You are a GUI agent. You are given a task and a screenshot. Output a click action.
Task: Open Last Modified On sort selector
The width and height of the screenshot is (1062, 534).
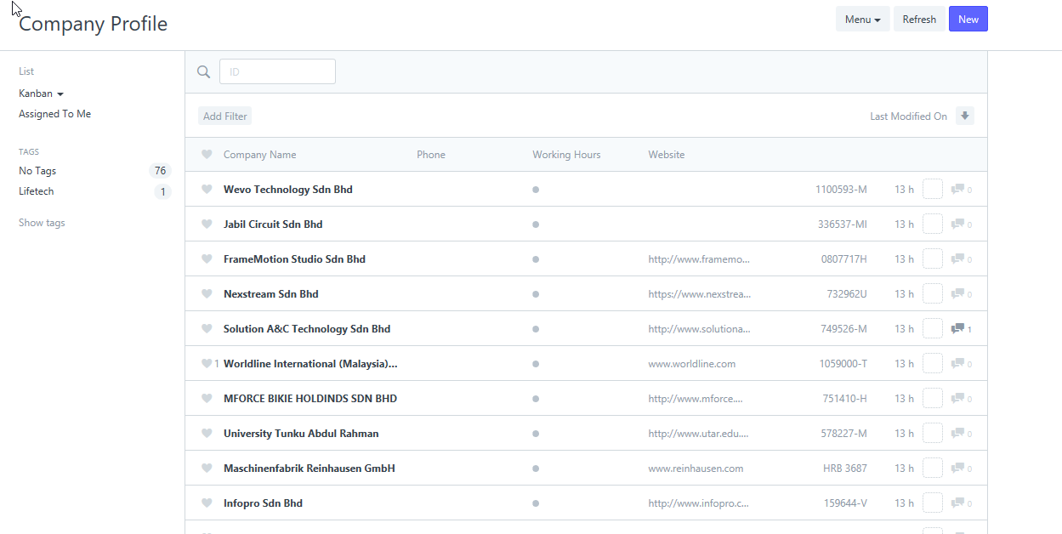[x=908, y=116]
